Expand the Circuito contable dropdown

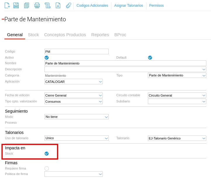pos(177,95)
